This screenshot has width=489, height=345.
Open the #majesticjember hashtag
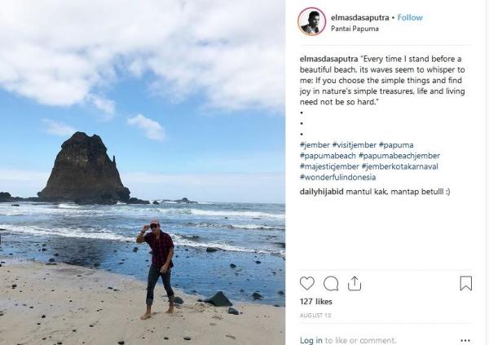pos(329,166)
